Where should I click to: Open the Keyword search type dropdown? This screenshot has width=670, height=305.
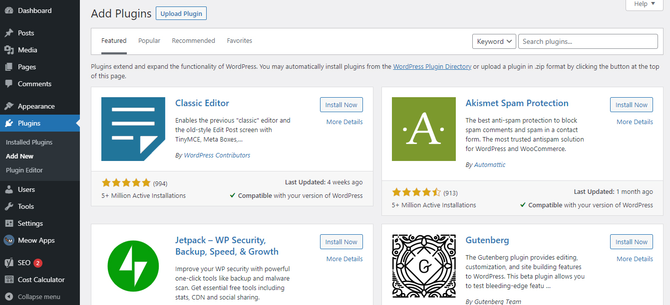coord(494,41)
